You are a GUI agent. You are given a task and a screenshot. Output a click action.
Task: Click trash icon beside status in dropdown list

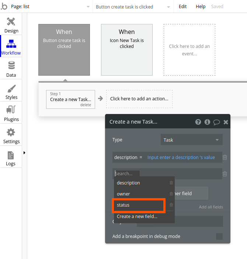[x=171, y=205]
